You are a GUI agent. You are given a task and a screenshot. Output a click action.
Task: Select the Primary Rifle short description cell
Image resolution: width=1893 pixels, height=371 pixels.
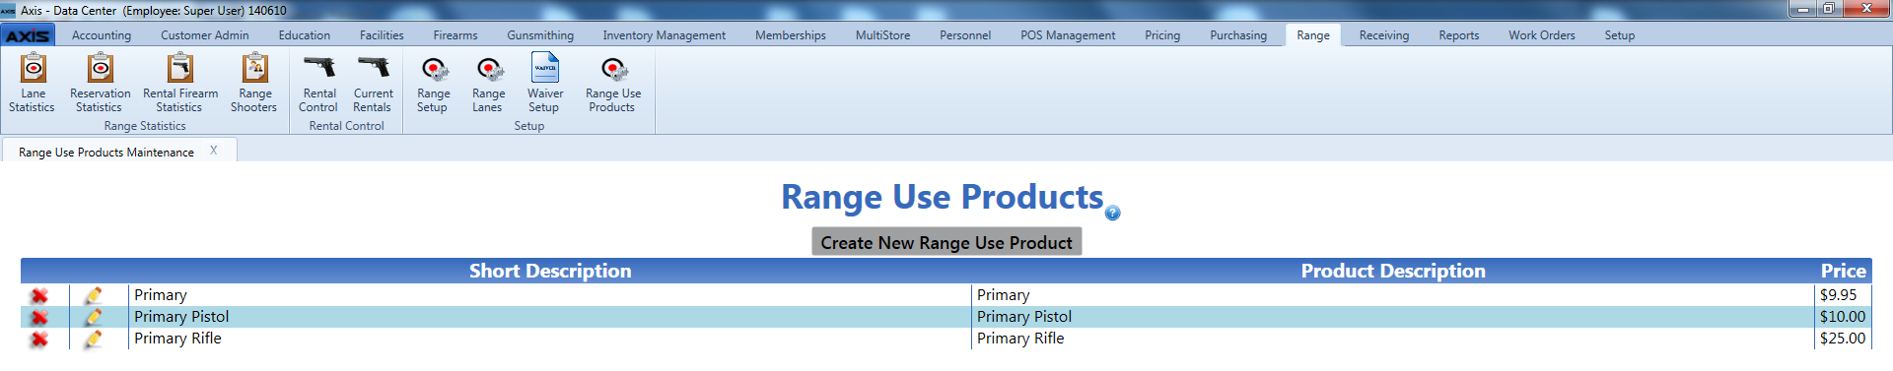550,339
